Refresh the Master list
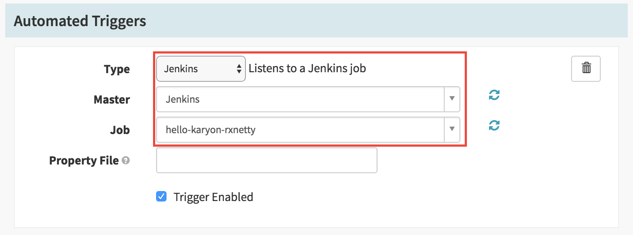 (x=494, y=95)
